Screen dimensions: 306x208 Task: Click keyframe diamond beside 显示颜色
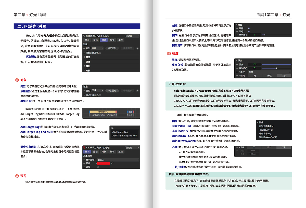click(x=84, y=160)
